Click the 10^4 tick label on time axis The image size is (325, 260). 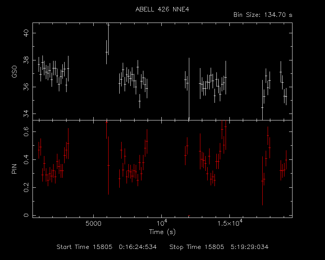pyautogui.click(x=162, y=223)
